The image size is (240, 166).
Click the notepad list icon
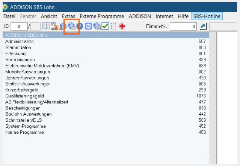[x=113, y=26]
